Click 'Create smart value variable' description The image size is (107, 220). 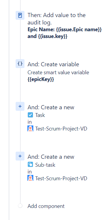(x=58, y=72)
